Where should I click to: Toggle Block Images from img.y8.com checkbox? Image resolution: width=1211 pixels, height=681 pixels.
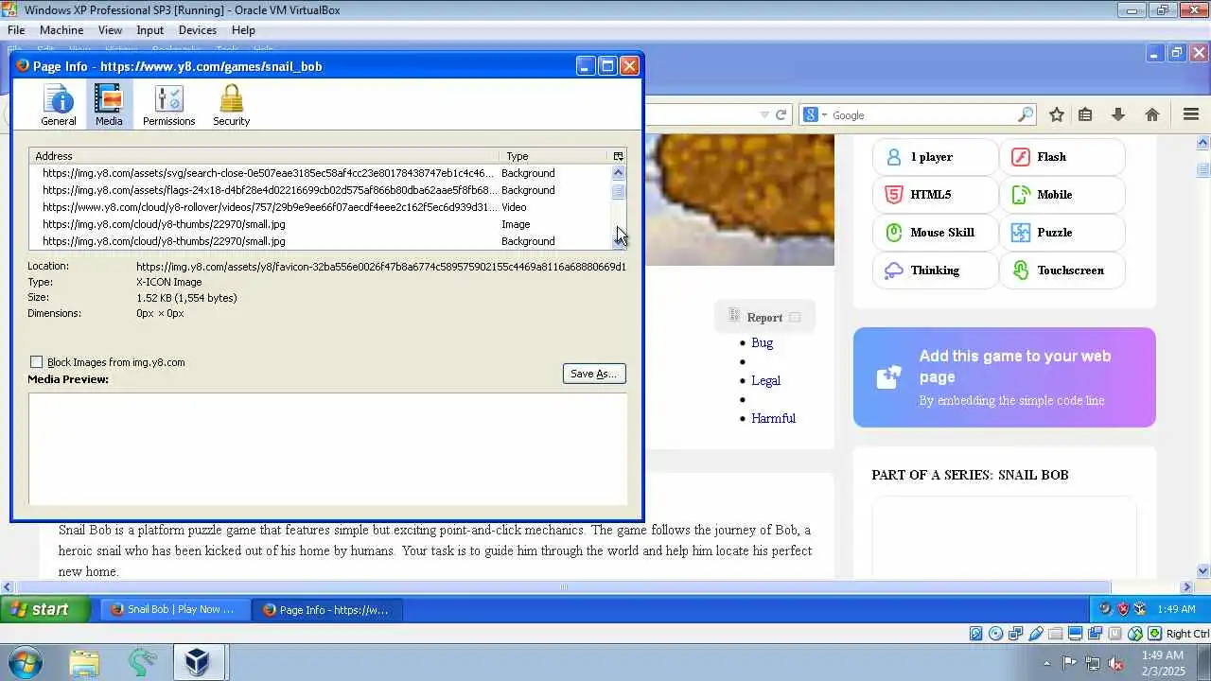tap(37, 362)
